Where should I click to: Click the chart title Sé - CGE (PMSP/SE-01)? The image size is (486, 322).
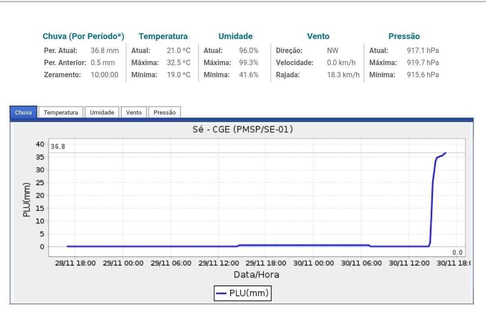click(243, 129)
